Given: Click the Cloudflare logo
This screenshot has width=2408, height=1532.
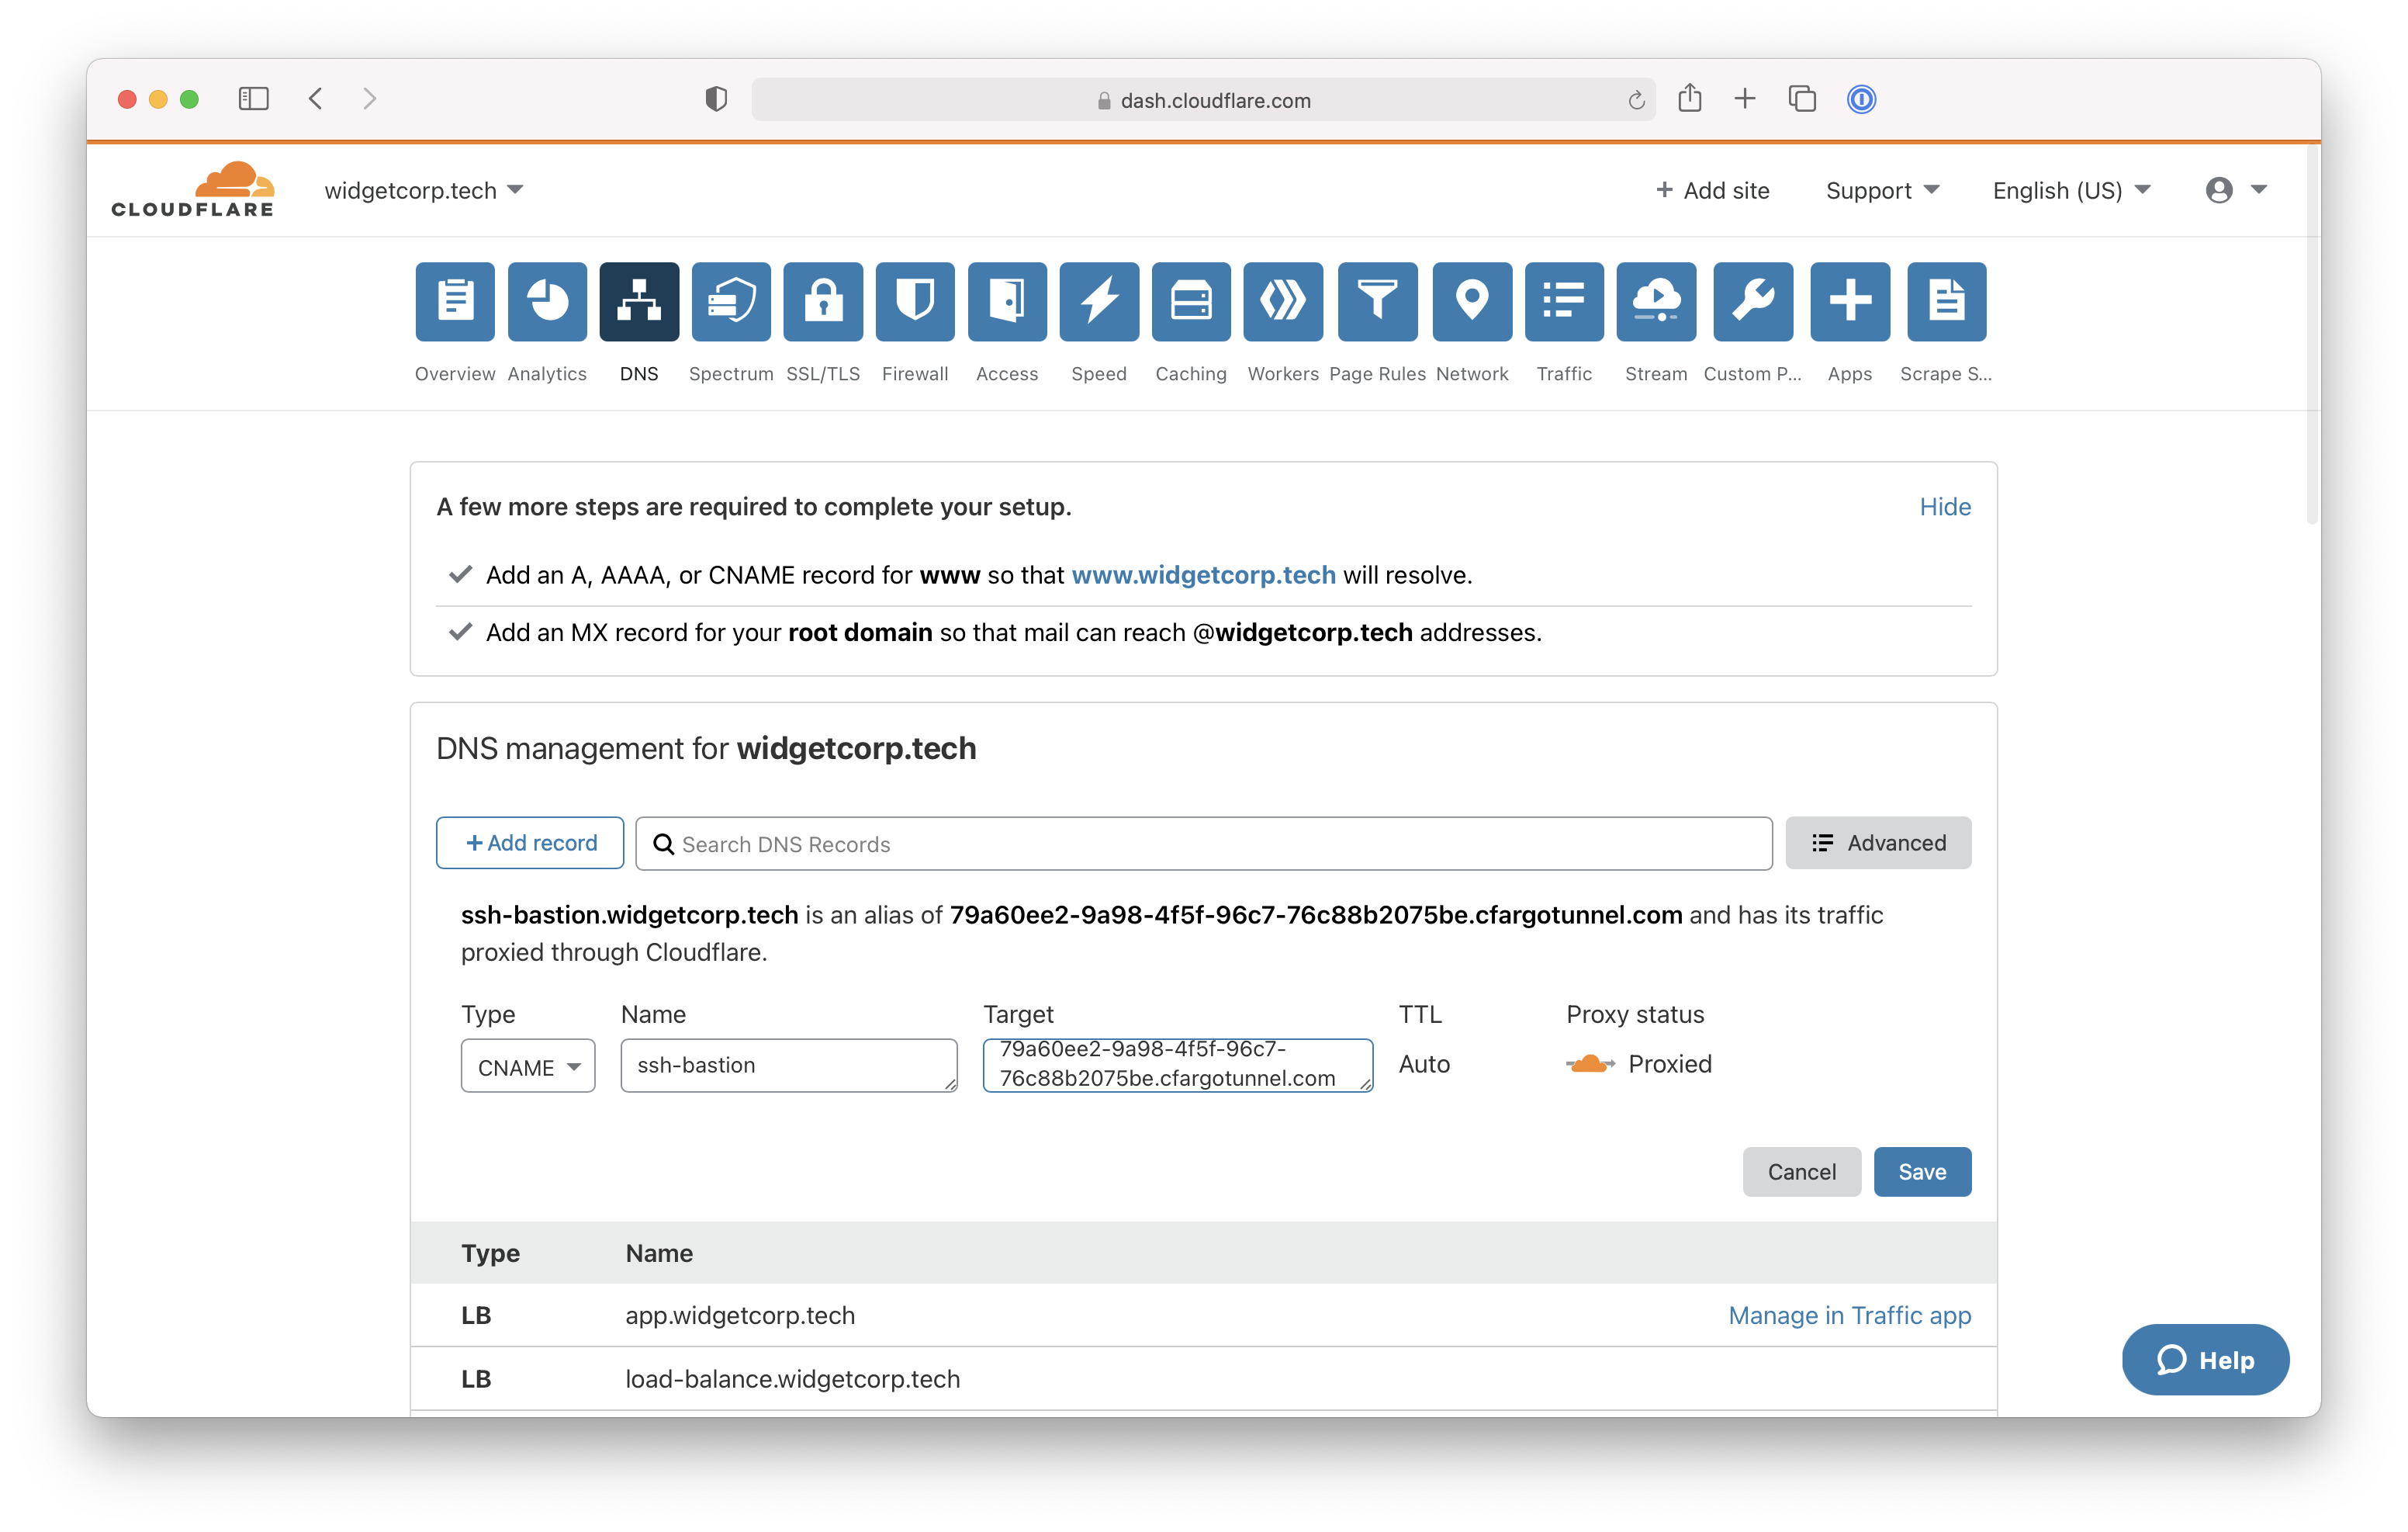Looking at the screenshot, I should [192, 189].
